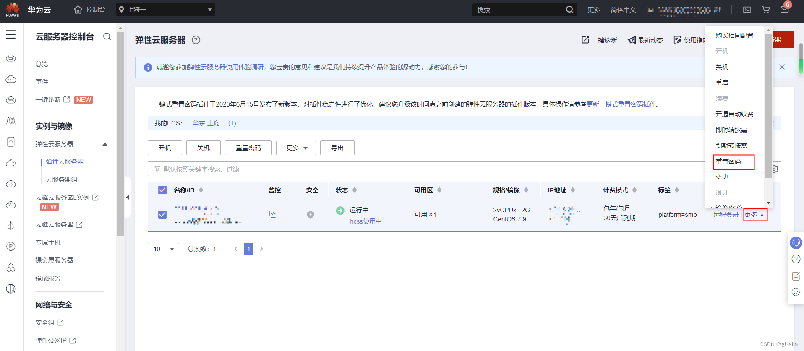Viewport: 804px width, 351px height.
Task: Open 安全组 in the sidebar
Action: point(45,322)
